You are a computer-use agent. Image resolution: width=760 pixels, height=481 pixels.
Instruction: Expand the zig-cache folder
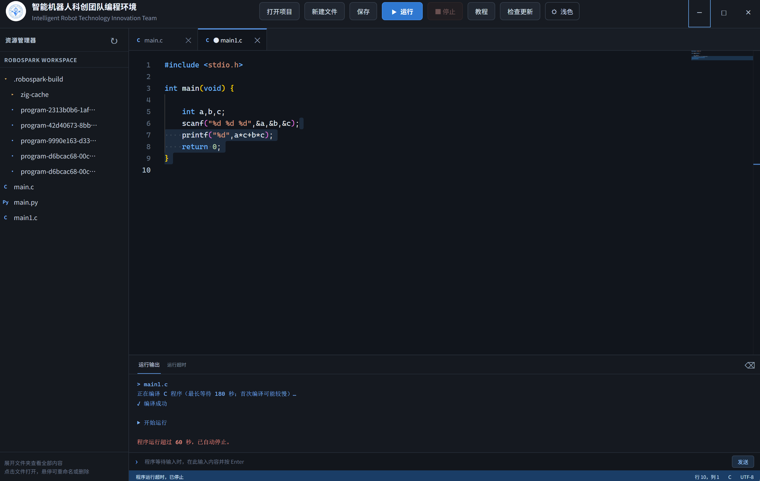point(12,95)
